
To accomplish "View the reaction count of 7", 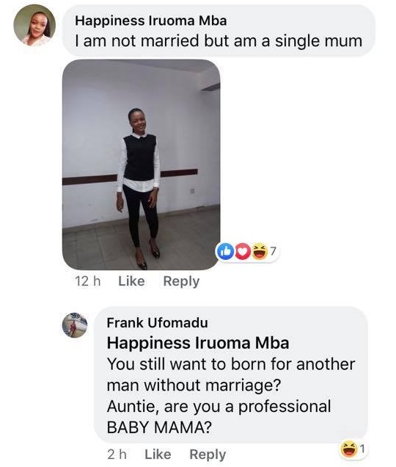I will tap(274, 252).
